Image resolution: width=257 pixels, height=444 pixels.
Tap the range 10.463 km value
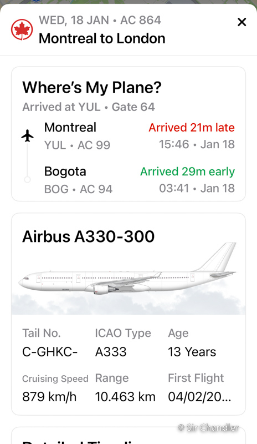[125, 397]
